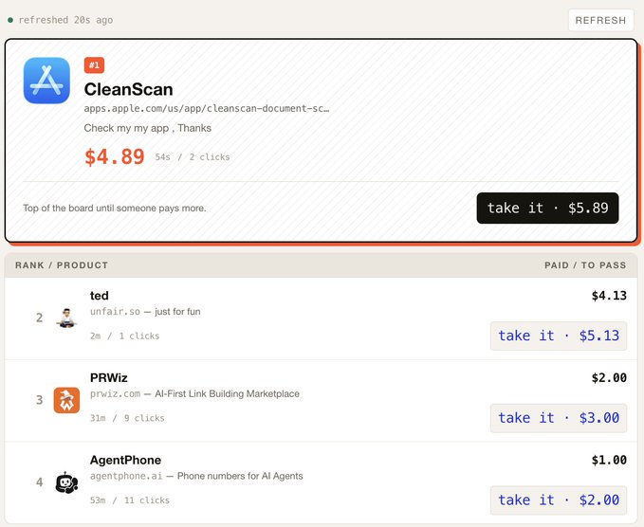
Task: Click the "2m / 1 clicks" stat
Action: pos(125,336)
